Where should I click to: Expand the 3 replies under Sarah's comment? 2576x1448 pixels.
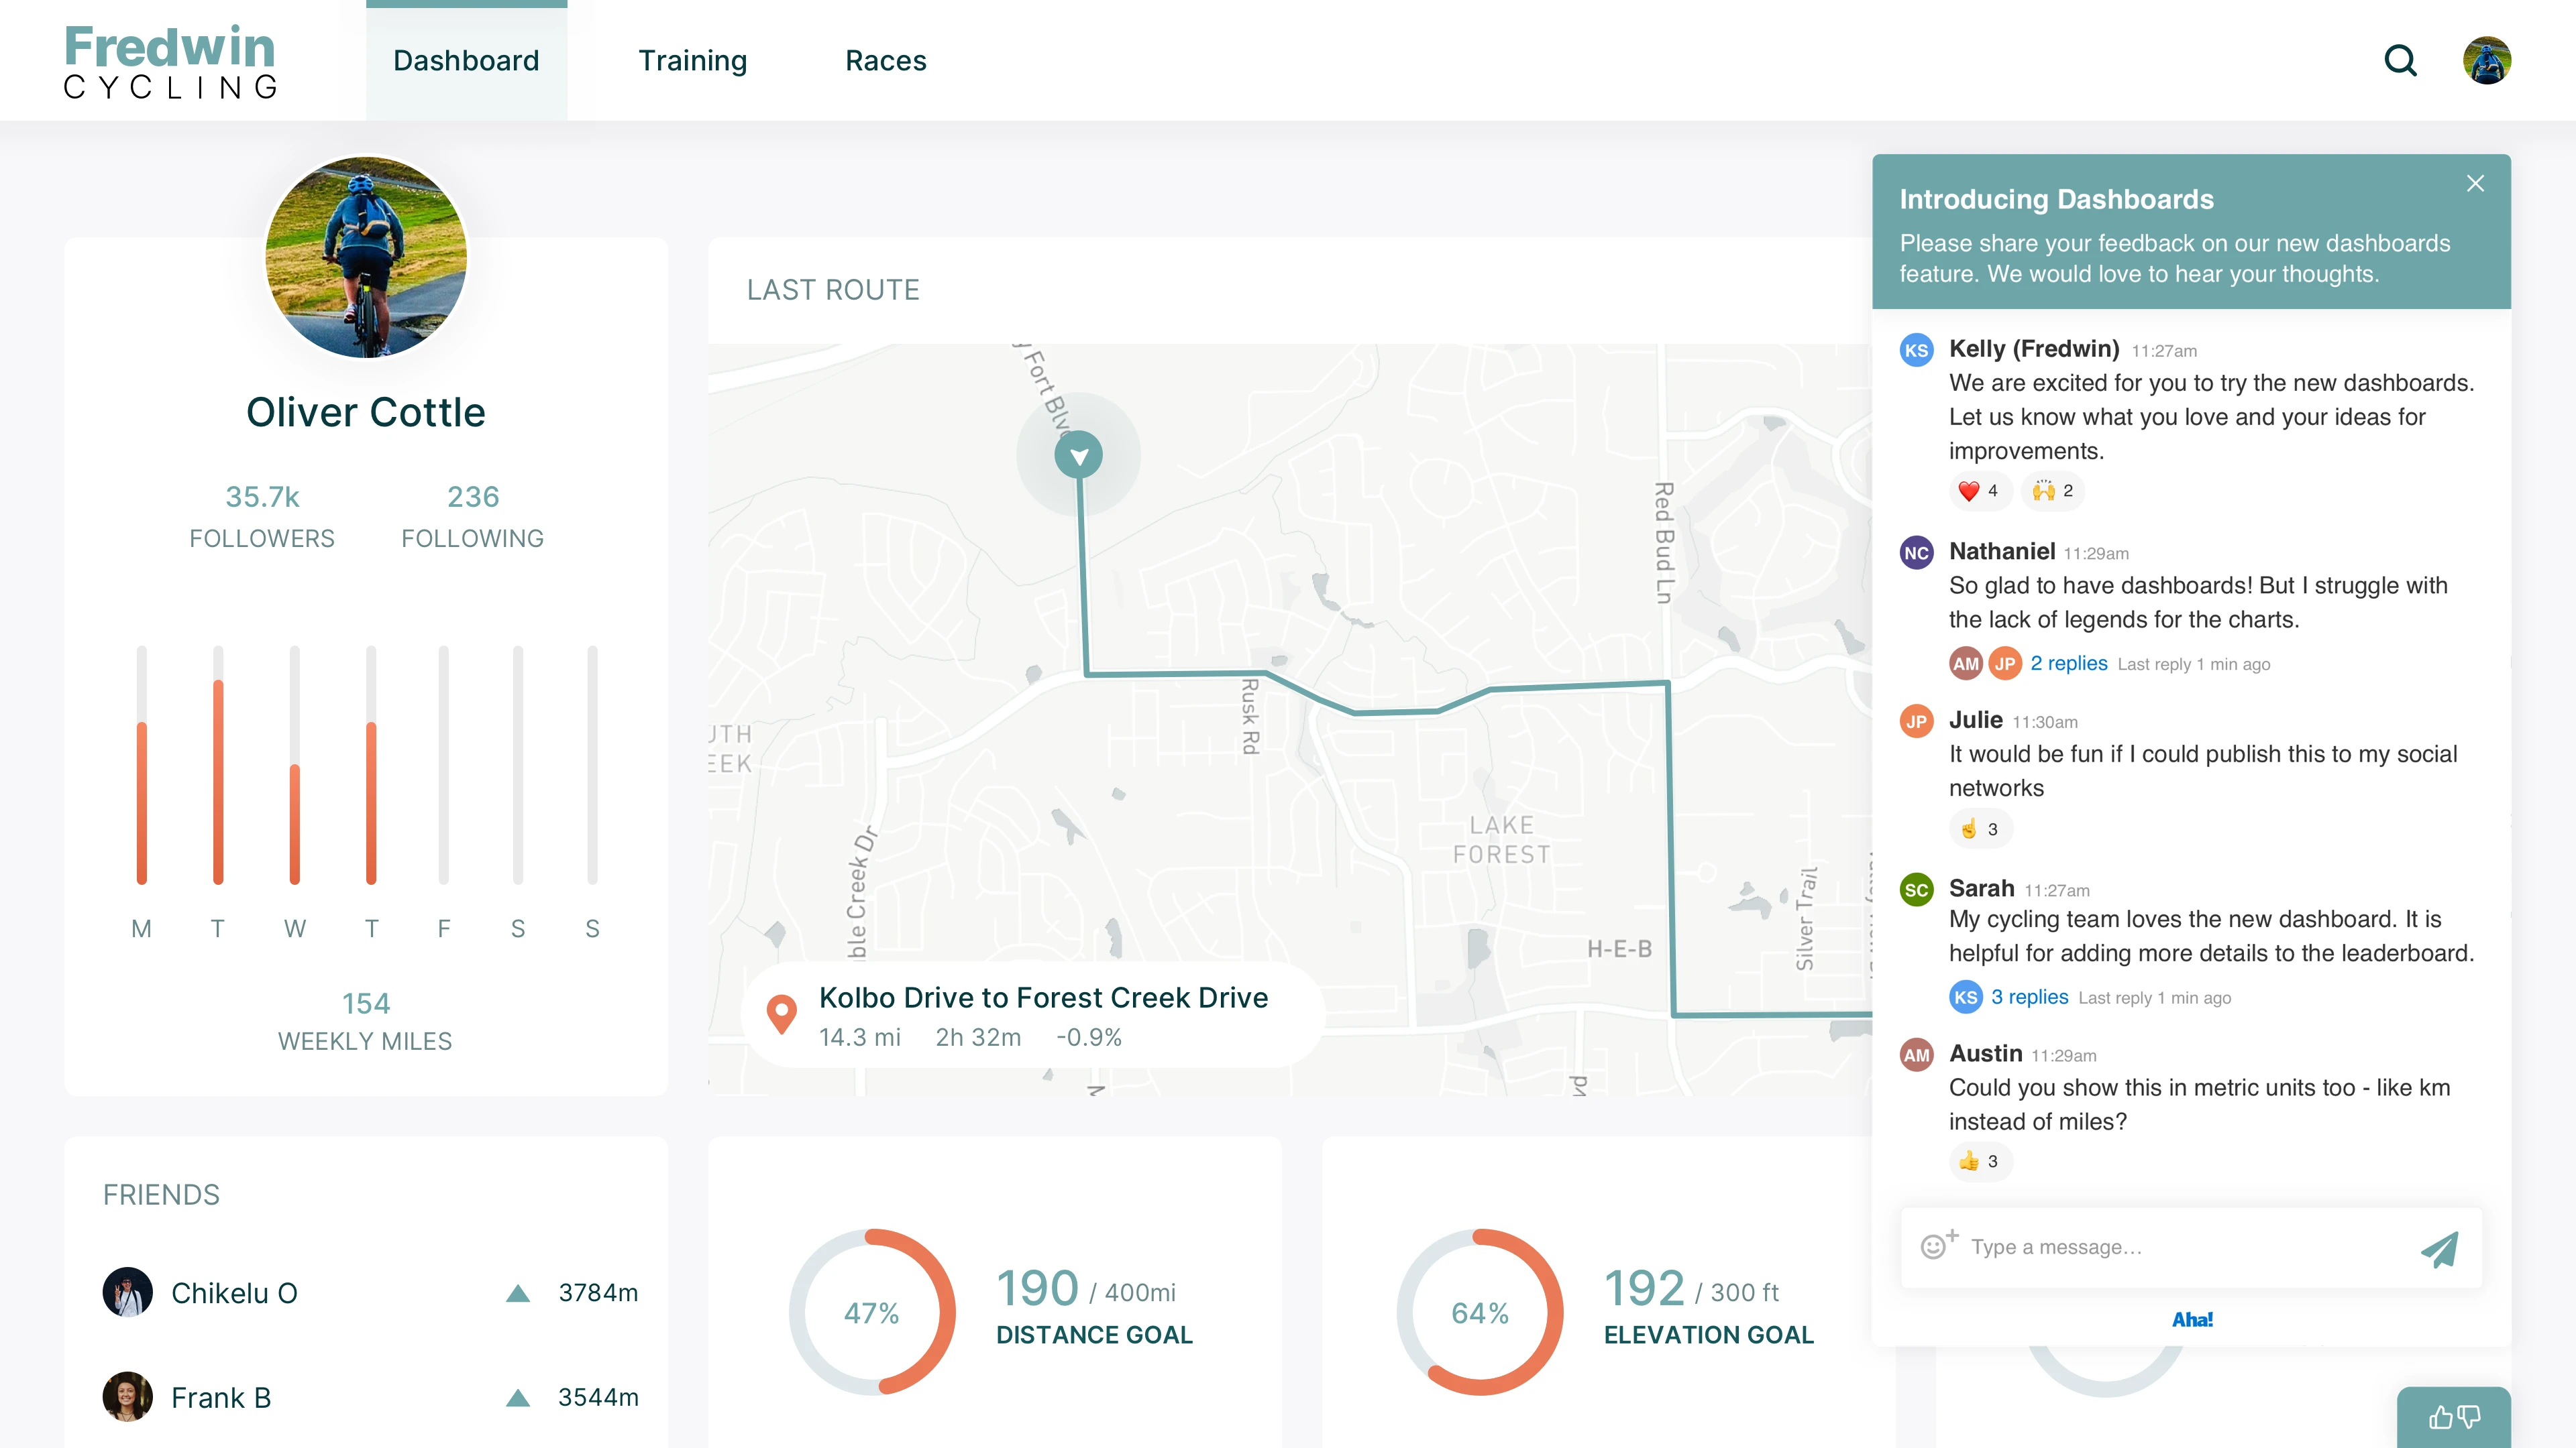(2029, 998)
